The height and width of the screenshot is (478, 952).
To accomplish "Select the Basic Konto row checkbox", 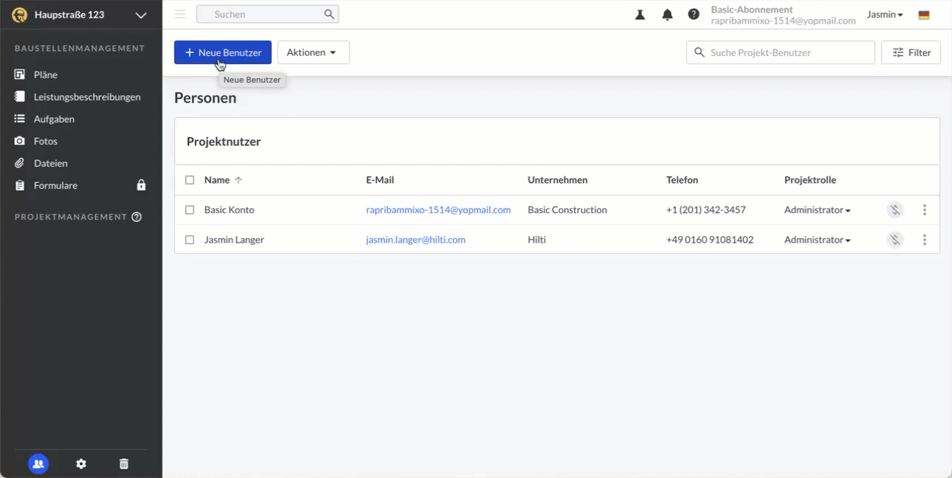I will 190,210.
